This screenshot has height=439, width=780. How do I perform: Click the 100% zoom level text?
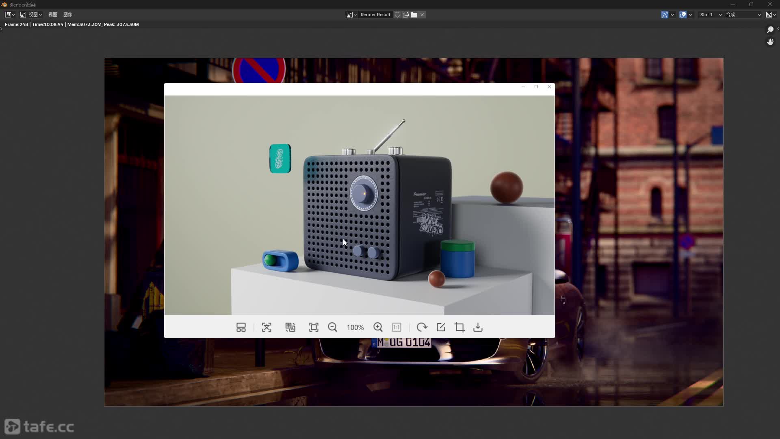(x=355, y=328)
